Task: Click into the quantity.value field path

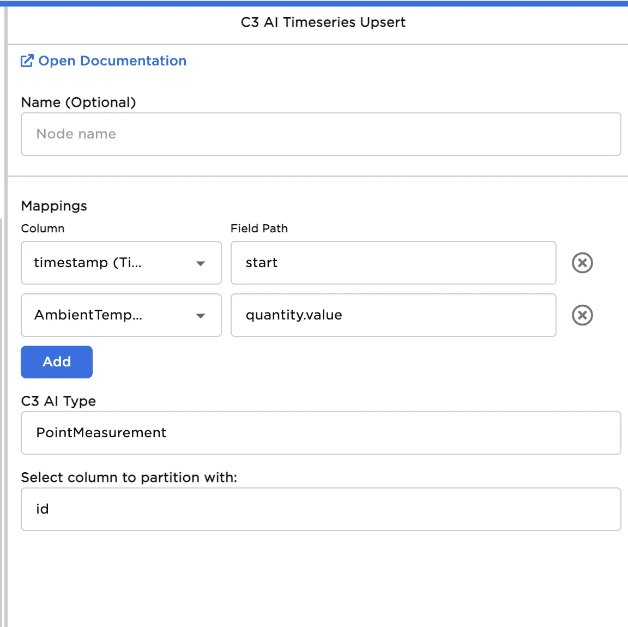Action: pyautogui.click(x=392, y=315)
